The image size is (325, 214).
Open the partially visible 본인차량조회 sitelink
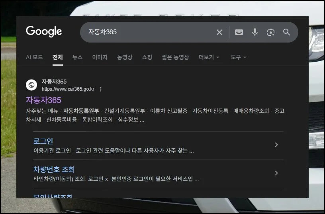[x=53, y=196]
